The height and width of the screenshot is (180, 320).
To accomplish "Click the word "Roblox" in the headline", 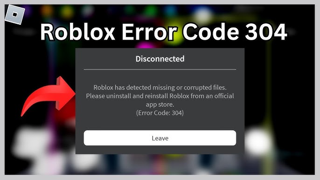I will [77, 32].
